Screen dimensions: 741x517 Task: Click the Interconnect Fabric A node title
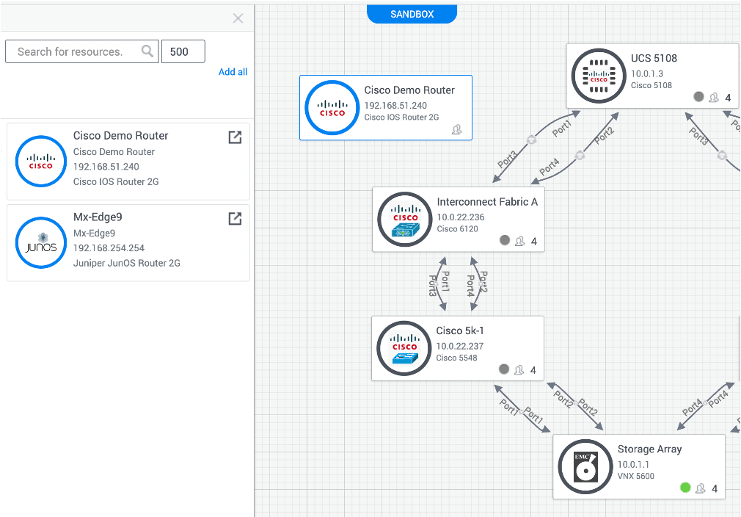tap(487, 202)
